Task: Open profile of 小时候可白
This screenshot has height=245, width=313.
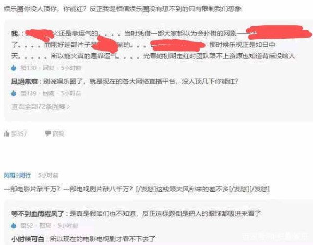Action: tap(28, 239)
